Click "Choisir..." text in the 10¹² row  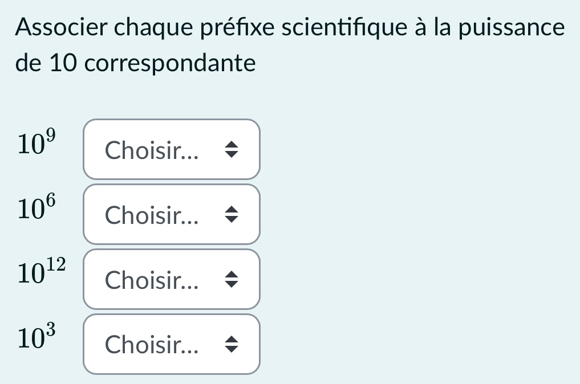152,280
